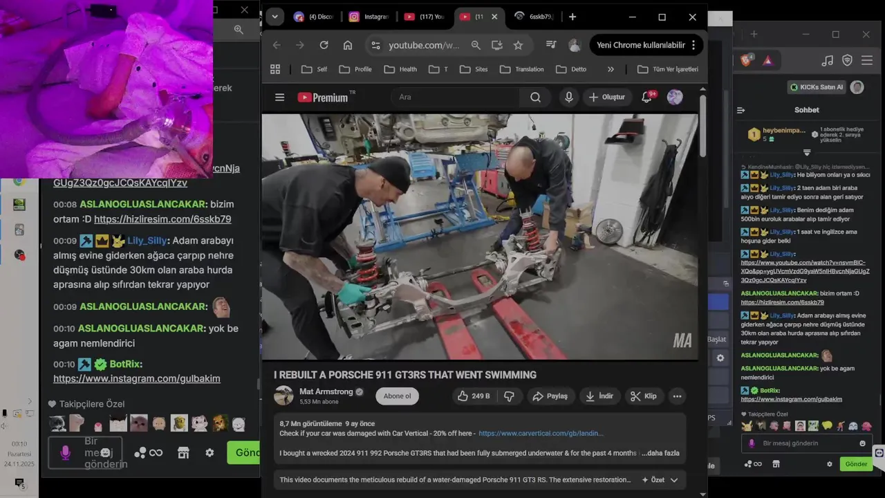Open music note icon in right browser toolbar
This screenshot has height=498, width=885.
828,60
